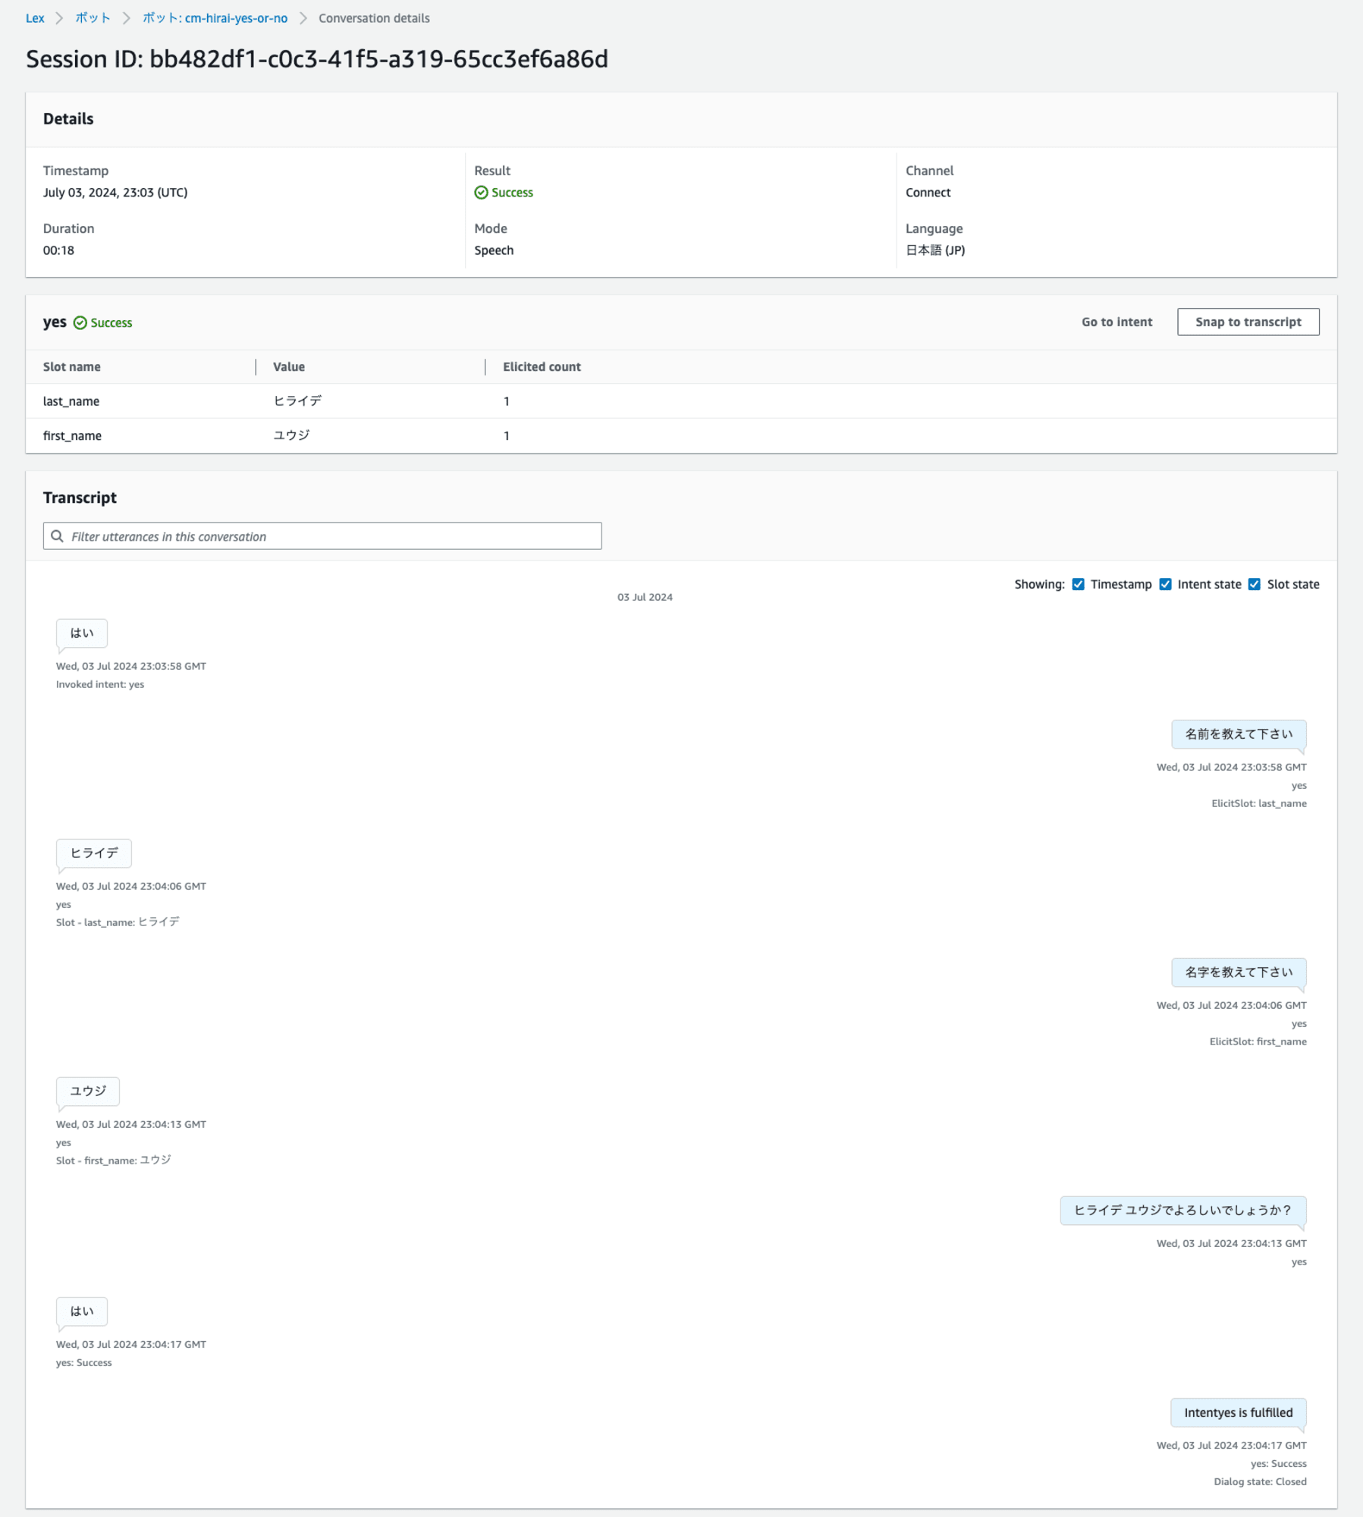The height and width of the screenshot is (1517, 1363).
Task: Open the ボット breadcrumb link
Action: [x=93, y=18]
